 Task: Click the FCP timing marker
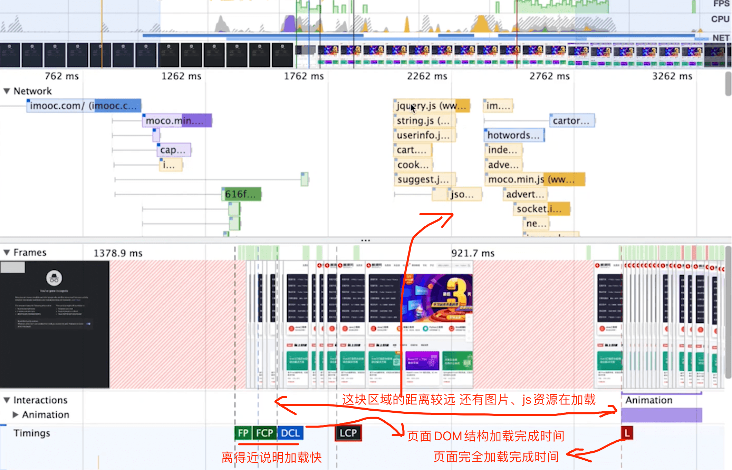coord(264,433)
